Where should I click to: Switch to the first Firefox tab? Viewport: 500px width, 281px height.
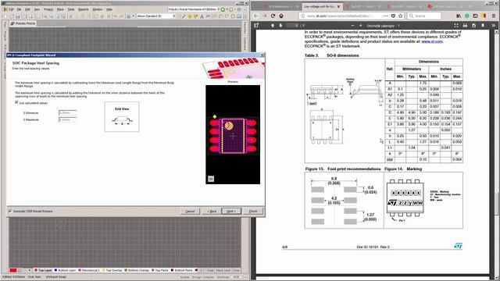(x=280, y=6)
